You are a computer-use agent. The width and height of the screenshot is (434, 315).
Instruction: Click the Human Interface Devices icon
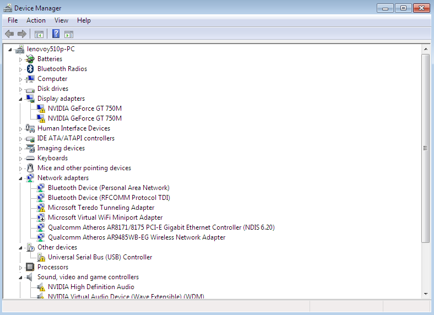pyautogui.click(x=30, y=128)
